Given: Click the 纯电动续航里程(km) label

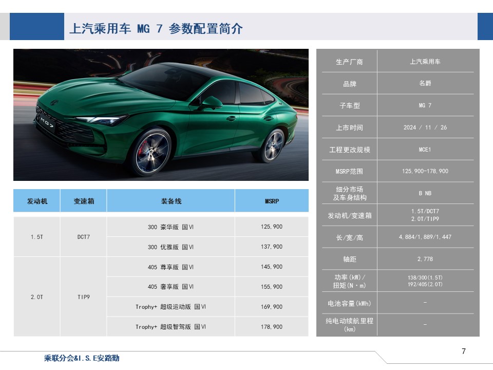Looking at the screenshot, I should pos(349,325).
